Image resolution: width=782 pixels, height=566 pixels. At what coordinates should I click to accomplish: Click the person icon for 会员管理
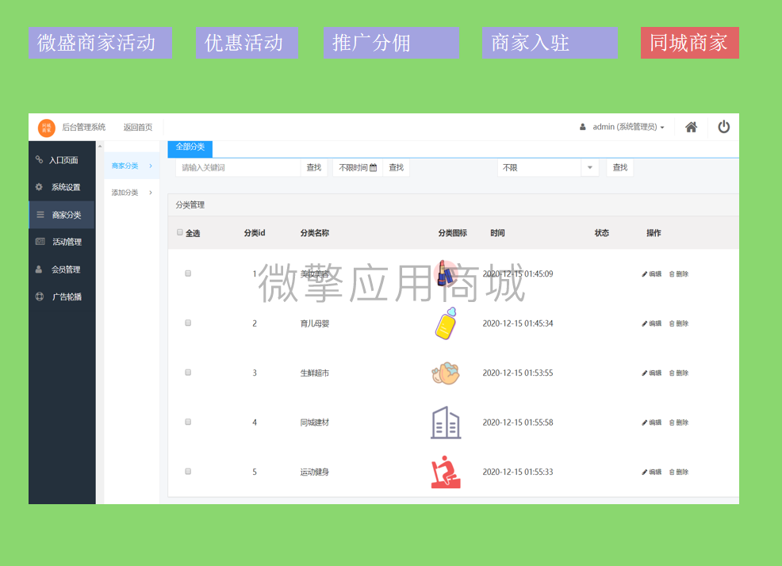click(39, 270)
